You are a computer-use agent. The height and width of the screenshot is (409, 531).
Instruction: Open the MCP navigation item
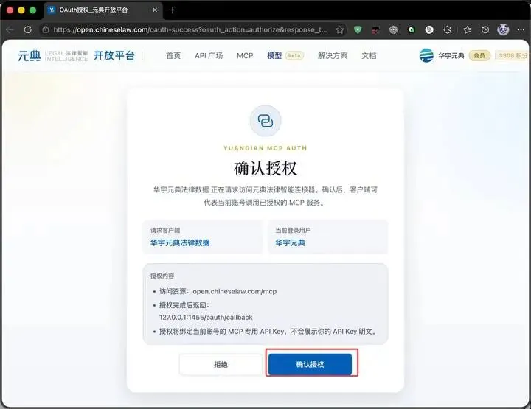245,55
